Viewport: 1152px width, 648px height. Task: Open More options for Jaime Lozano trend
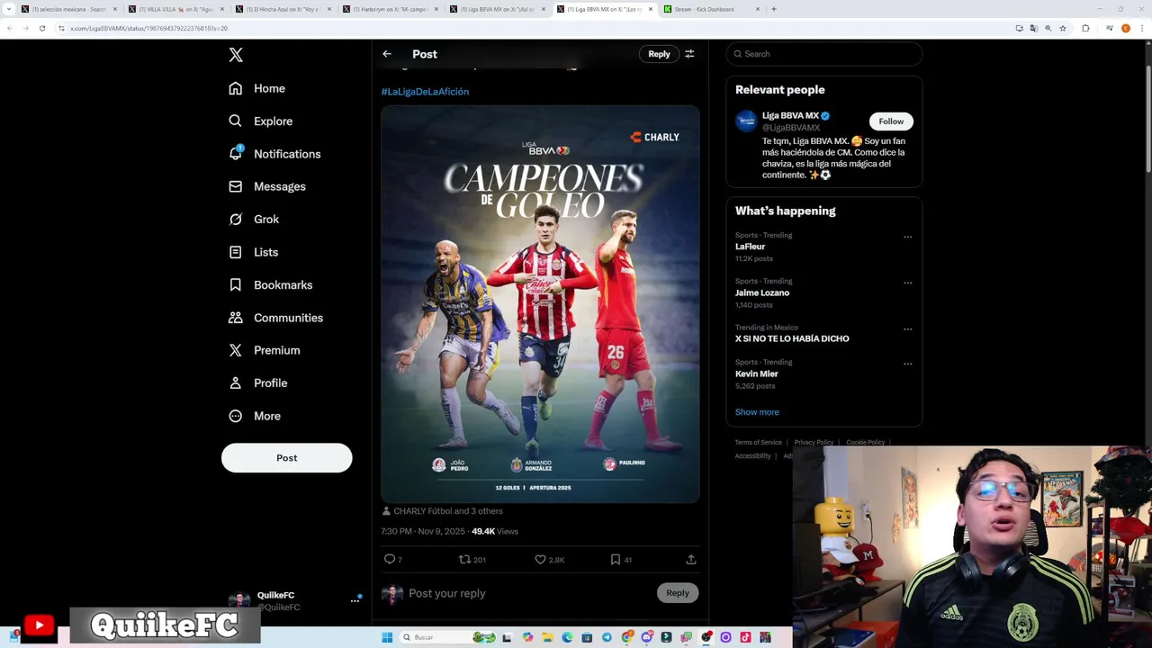click(907, 283)
